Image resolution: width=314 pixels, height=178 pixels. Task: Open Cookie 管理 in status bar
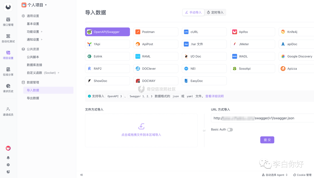tap(302, 175)
